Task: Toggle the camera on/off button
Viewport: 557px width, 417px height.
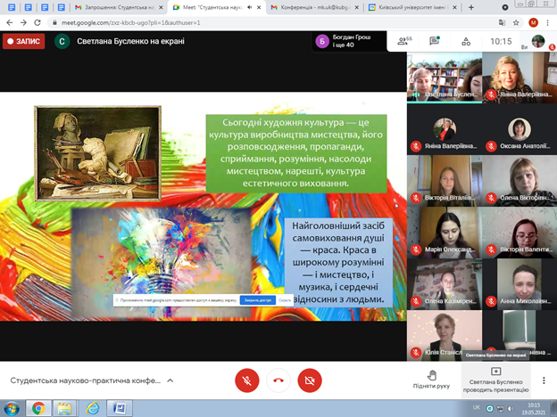Action: click(x=310, y=380)
